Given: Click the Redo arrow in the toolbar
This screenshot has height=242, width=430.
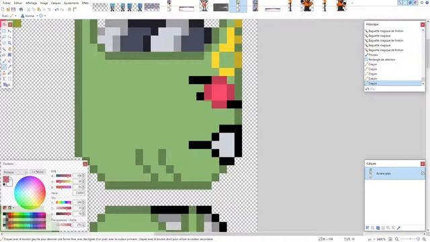Looking at the screenshot, I should point(62,9).
